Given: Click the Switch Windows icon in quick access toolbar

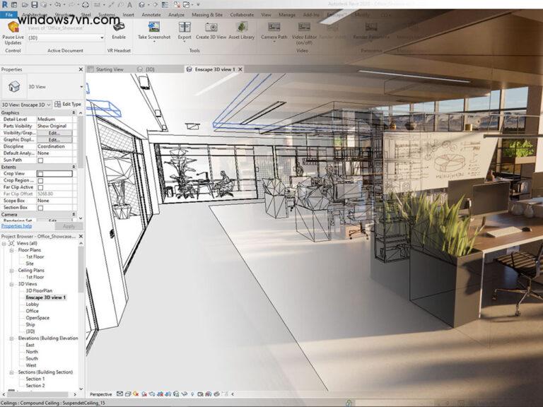Looking at the screenshot, I should [187, 5].
